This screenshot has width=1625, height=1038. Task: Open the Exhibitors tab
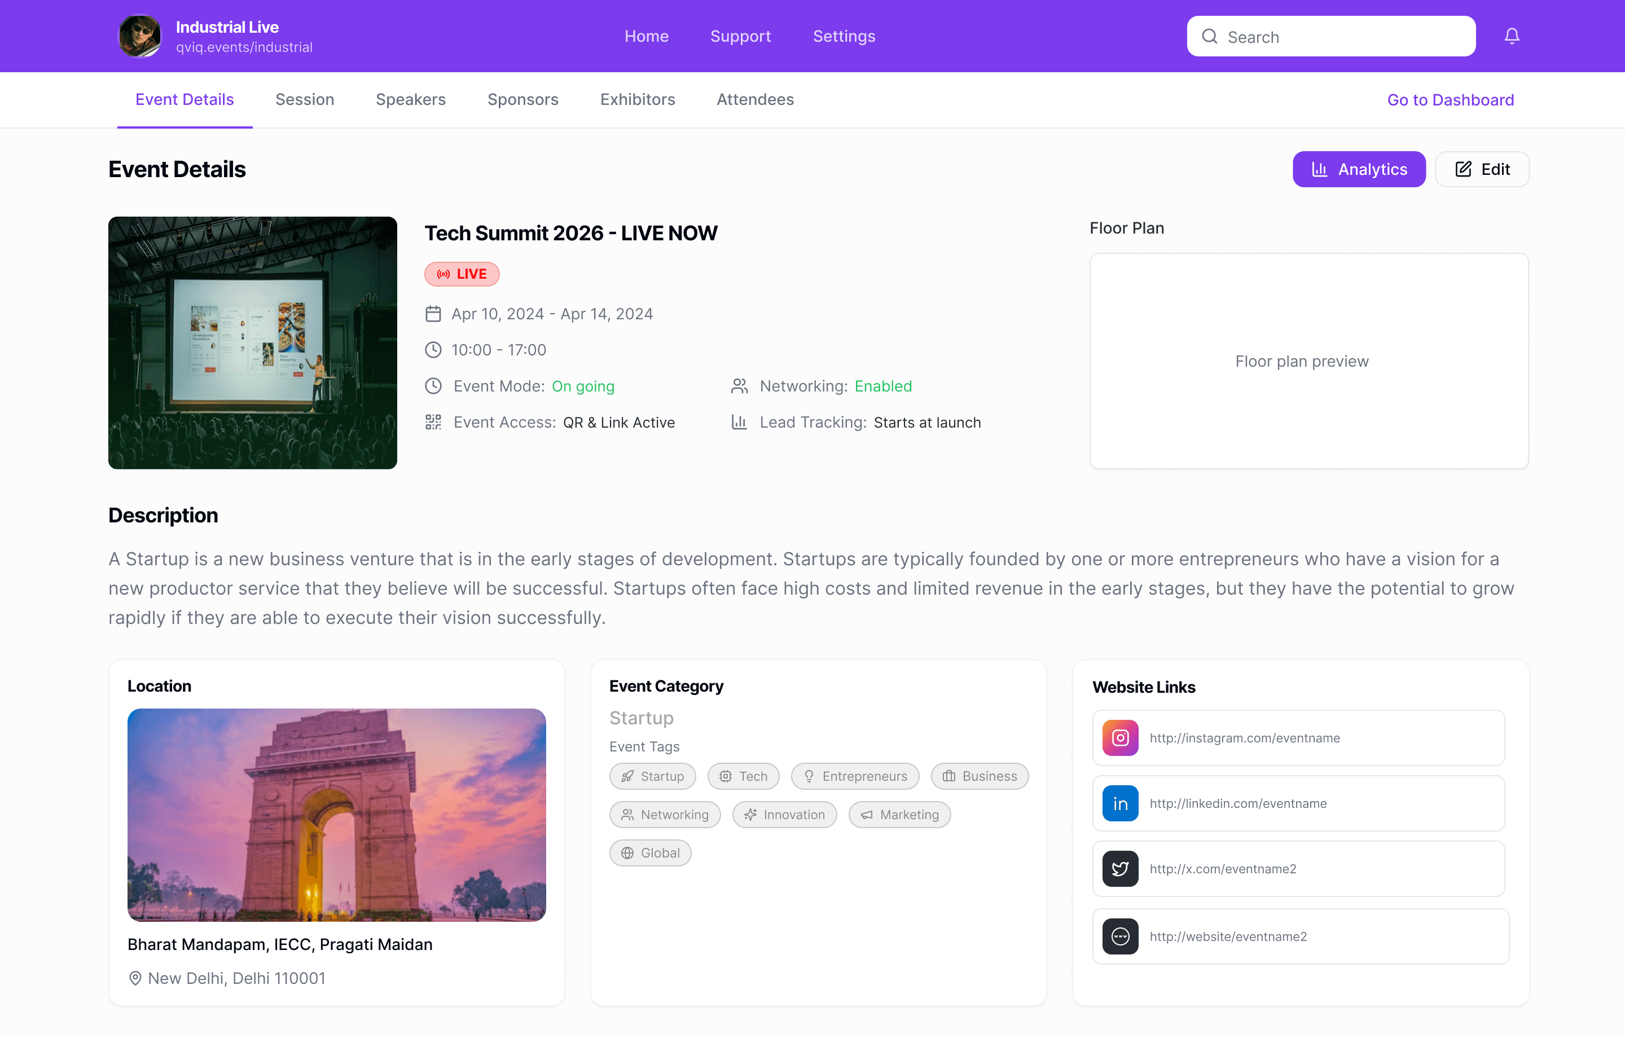[637, 100]
